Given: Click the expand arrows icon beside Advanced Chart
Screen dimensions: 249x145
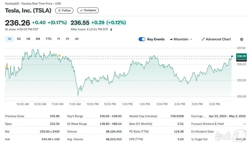Looking at the screenshot, I should point(203,39).
